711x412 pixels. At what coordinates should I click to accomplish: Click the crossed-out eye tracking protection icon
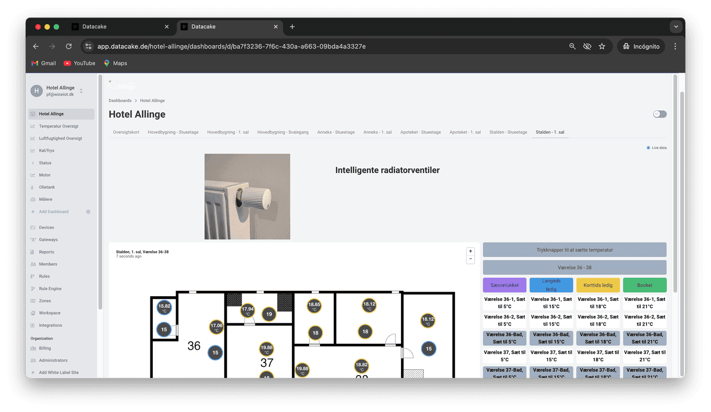[587, 47]
